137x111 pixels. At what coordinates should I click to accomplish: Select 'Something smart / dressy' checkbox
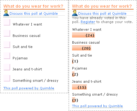point(7,78)
